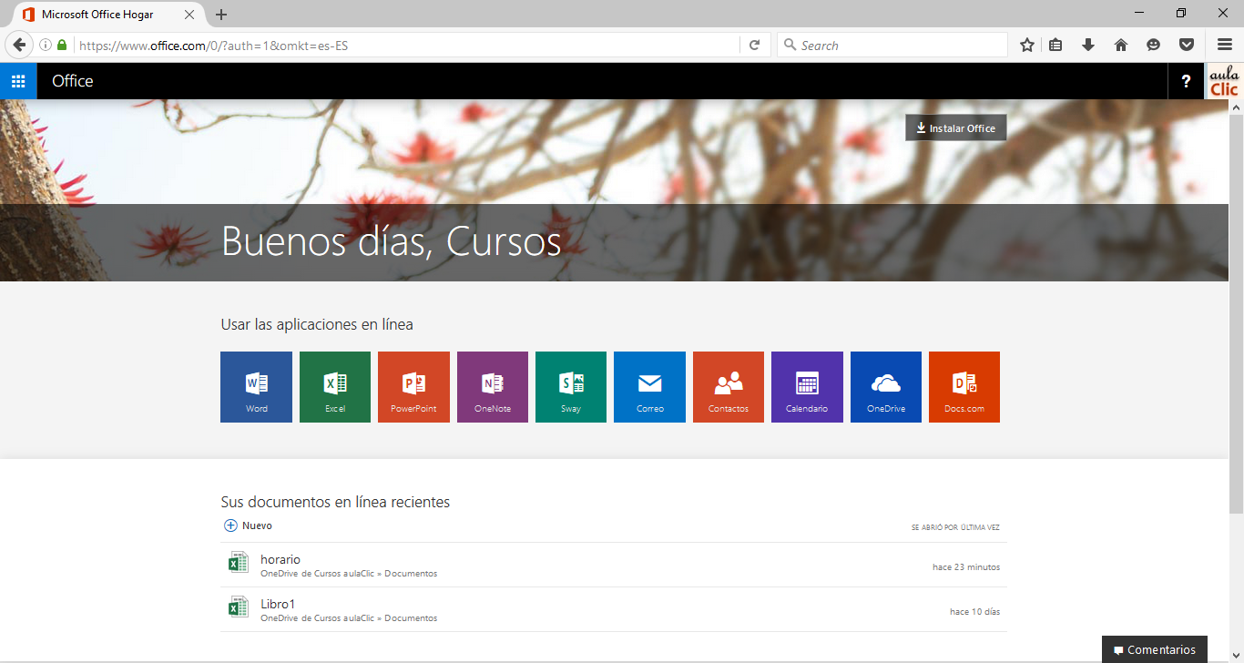The image size is (1244, 663).
Task: Click the help question mark icon
Action: (1186, 81)
